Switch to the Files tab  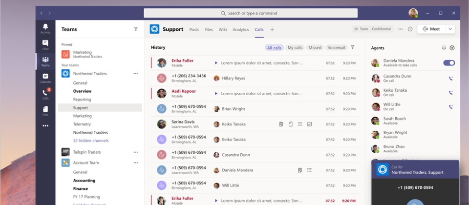tap(209, 29)
